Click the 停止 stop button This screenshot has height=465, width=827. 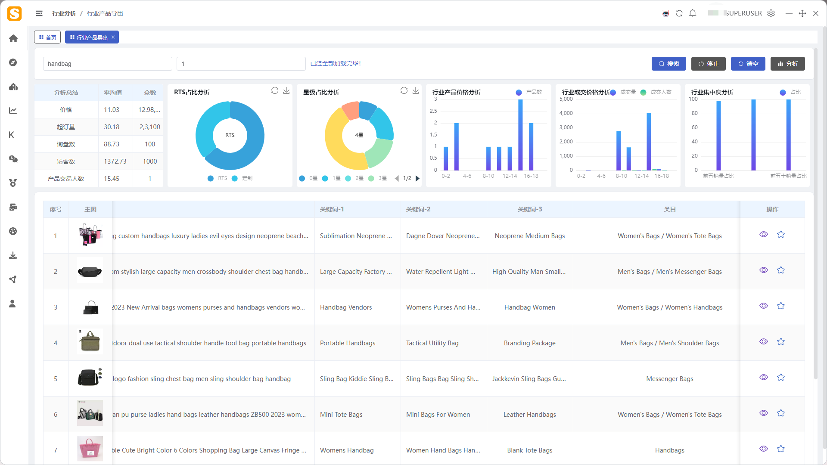click(x=709, y=64)
